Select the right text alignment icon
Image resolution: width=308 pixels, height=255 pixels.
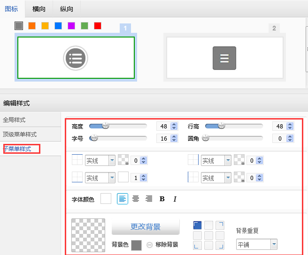click(x=149, y=199)
